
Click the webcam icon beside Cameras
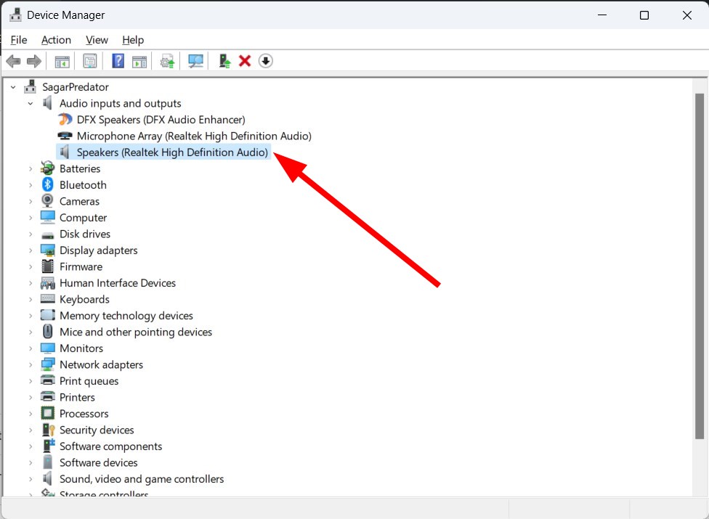pos(47,200)
